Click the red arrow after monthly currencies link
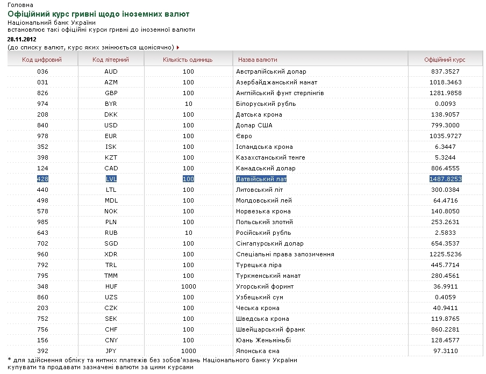 coord(178,47)
